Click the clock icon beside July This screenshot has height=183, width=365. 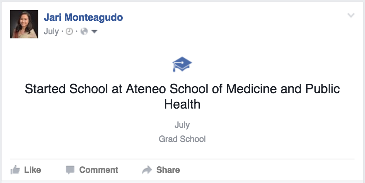coord(69,32)
